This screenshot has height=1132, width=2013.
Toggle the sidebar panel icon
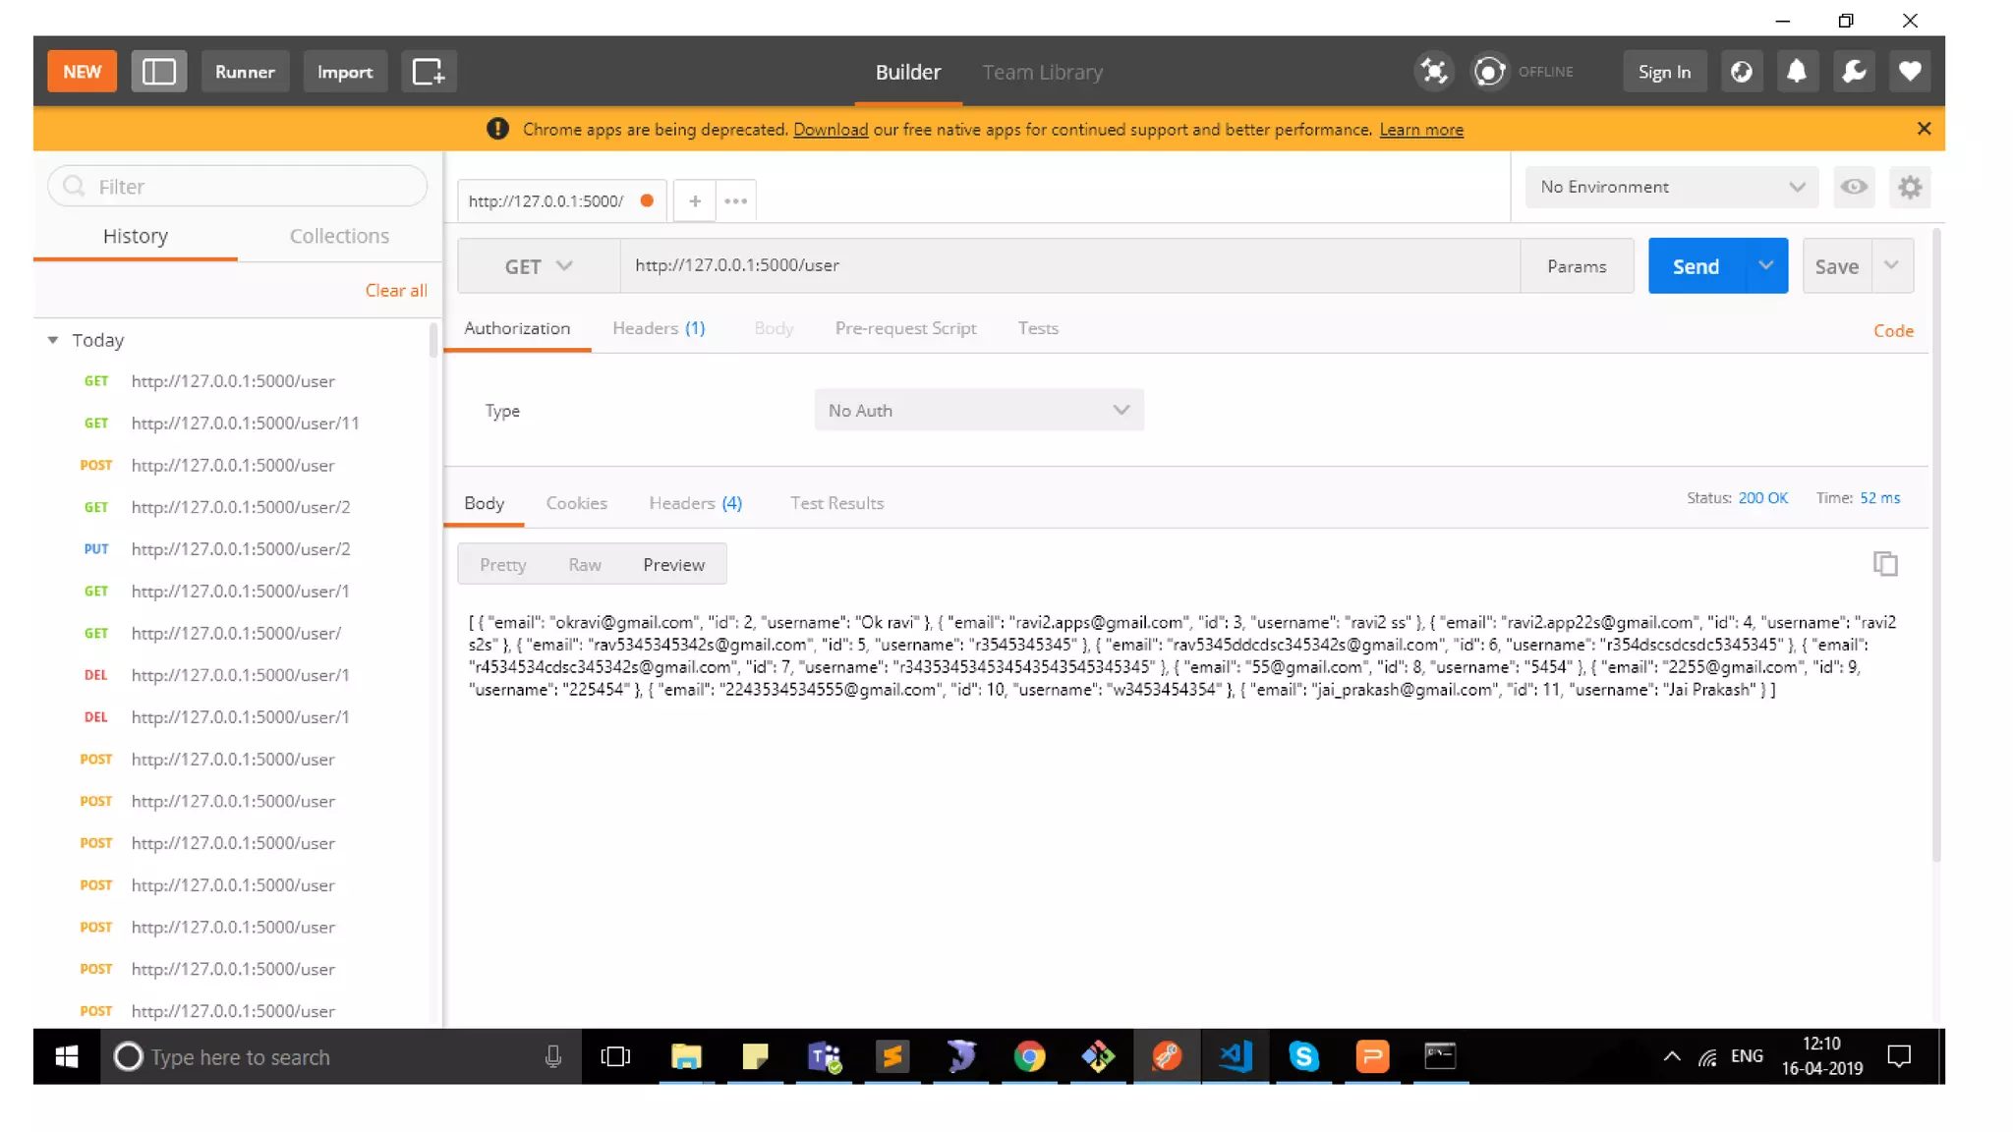158,72
